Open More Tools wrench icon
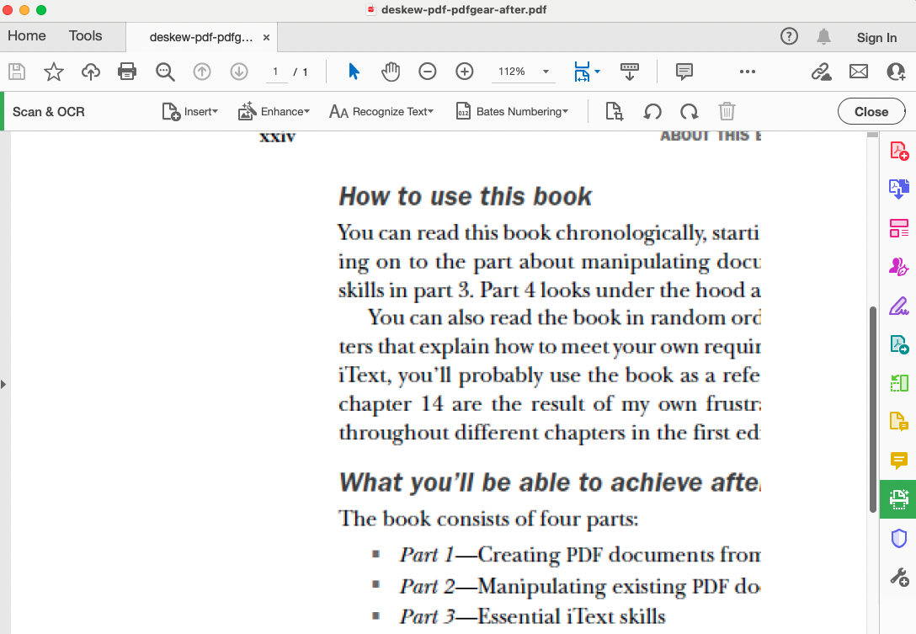Image resolution: width=916 pixels, height=634 pixels. [x=899, y=578]
